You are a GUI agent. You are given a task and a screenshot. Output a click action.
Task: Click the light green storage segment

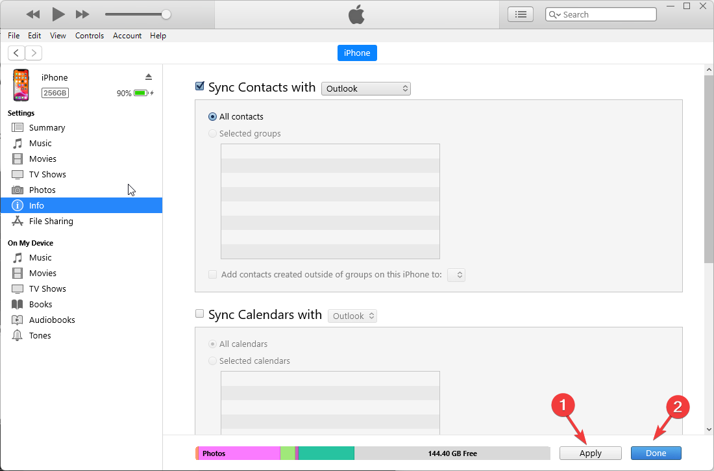click(288, 453)
